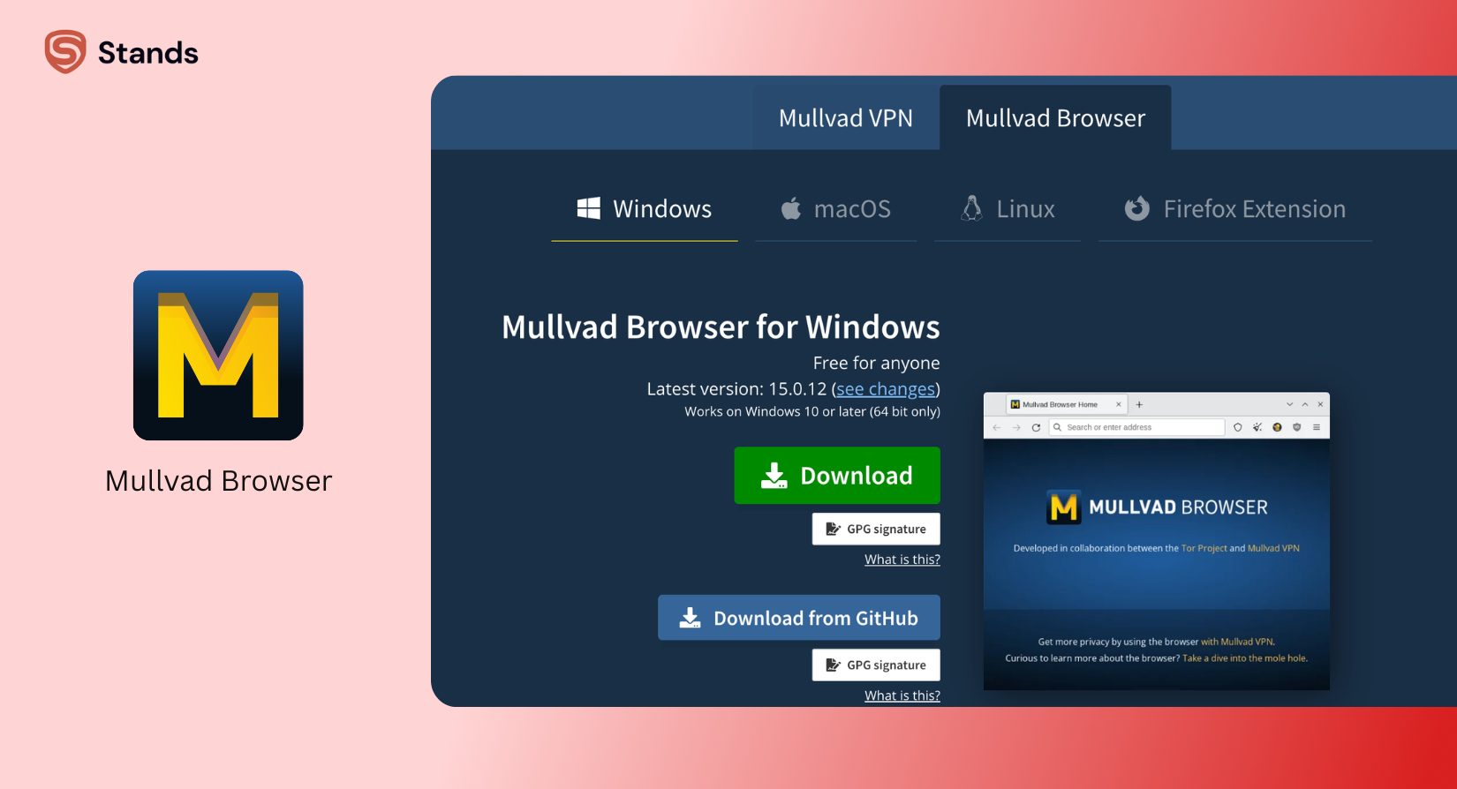Click the Mullvad Browser window preview screenshot
This screenshot has width=1457, height=789.
1157,541
